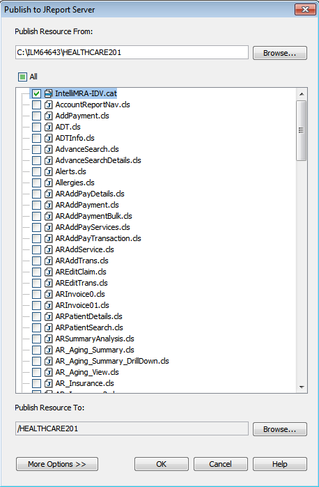Click the AREditClaim.cls file icon
This screenshot has height=487, width=319.
48,272
